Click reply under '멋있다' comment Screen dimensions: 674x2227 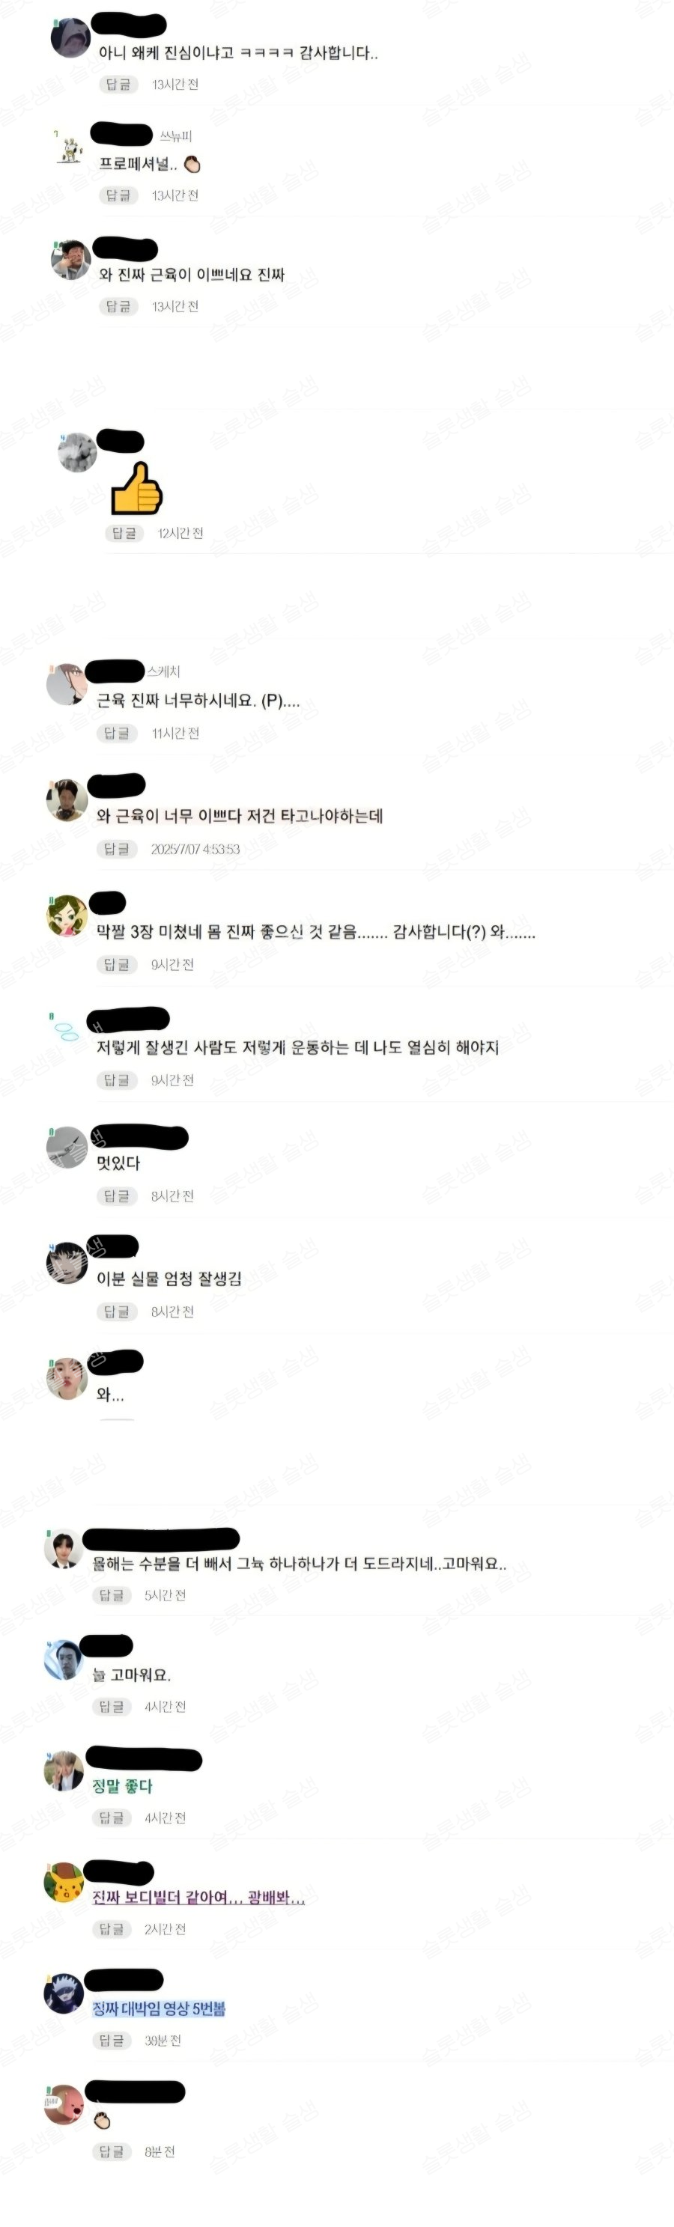(116, 1196)
